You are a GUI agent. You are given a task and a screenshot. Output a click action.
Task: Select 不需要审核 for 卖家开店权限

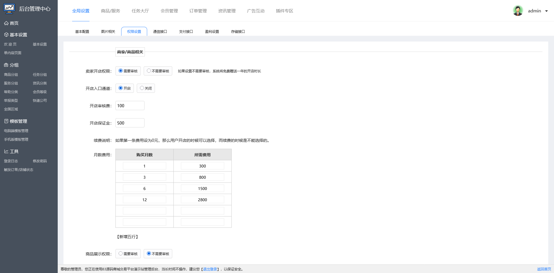149,71
